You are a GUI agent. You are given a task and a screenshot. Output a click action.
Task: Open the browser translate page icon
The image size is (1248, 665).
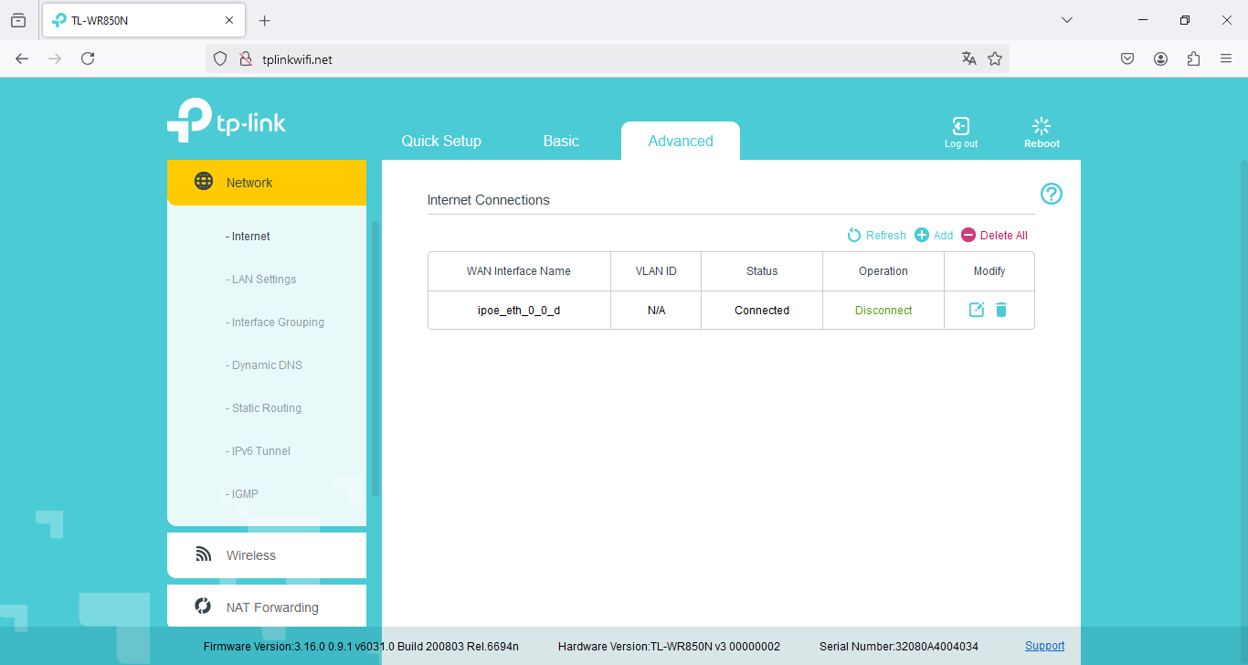tap(969, 58)
